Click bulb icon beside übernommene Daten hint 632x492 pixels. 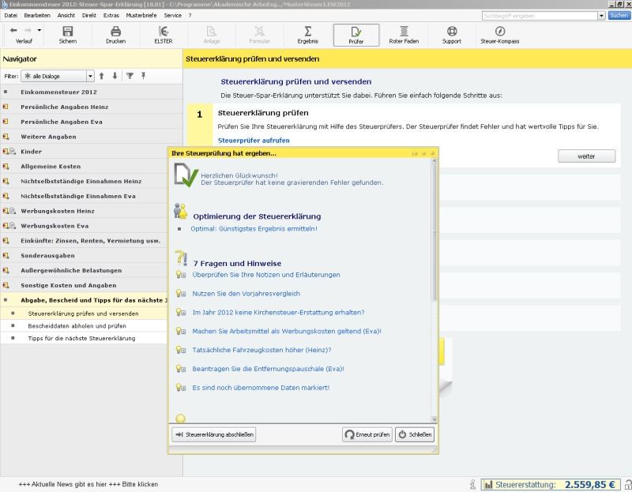click(181, 388)
